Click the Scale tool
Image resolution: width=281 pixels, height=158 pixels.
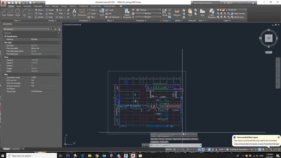49,17
